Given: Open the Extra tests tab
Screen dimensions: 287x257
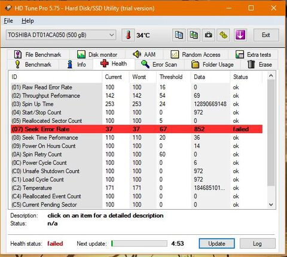Looking at the screenshot, I should (x=254, y=55).
